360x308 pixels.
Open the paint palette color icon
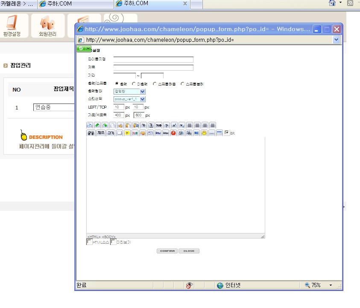click(x=143, y=133)
